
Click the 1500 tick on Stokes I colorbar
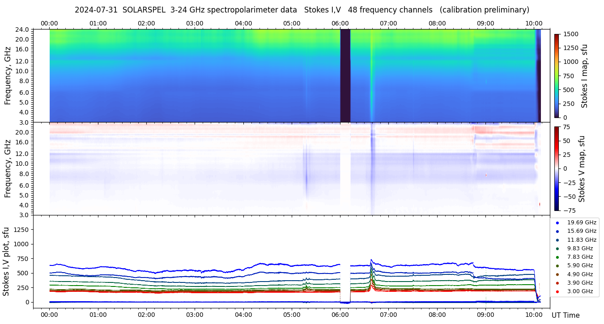[570, 34]
